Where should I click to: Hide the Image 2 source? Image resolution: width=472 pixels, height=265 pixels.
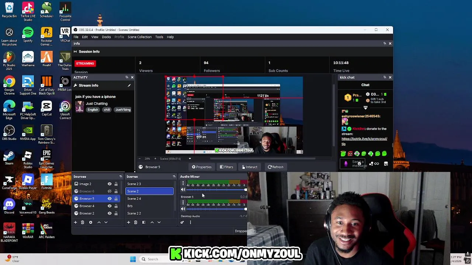coord(110,184)
